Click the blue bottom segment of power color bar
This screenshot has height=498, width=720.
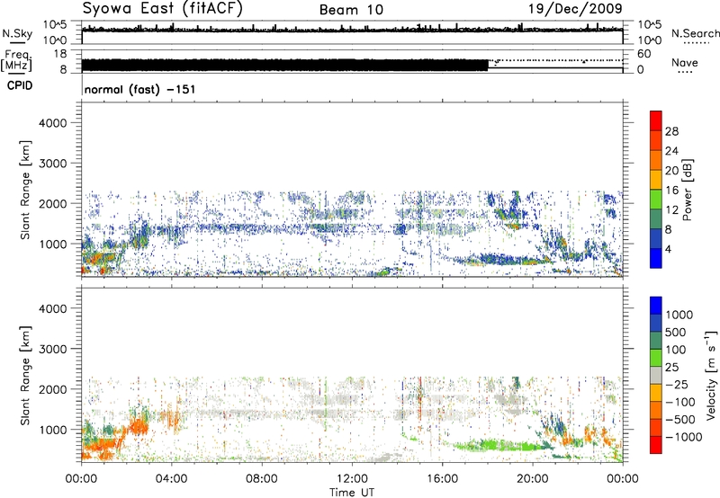656,258
